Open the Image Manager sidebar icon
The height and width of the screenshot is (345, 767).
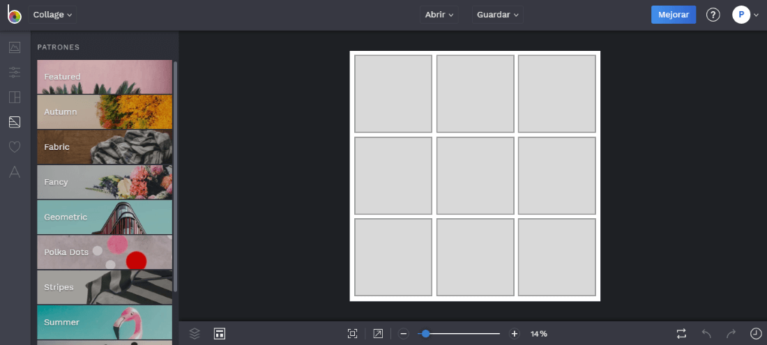click(15, 47)
